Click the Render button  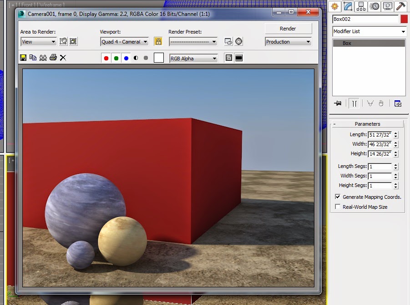click(288, 28)
